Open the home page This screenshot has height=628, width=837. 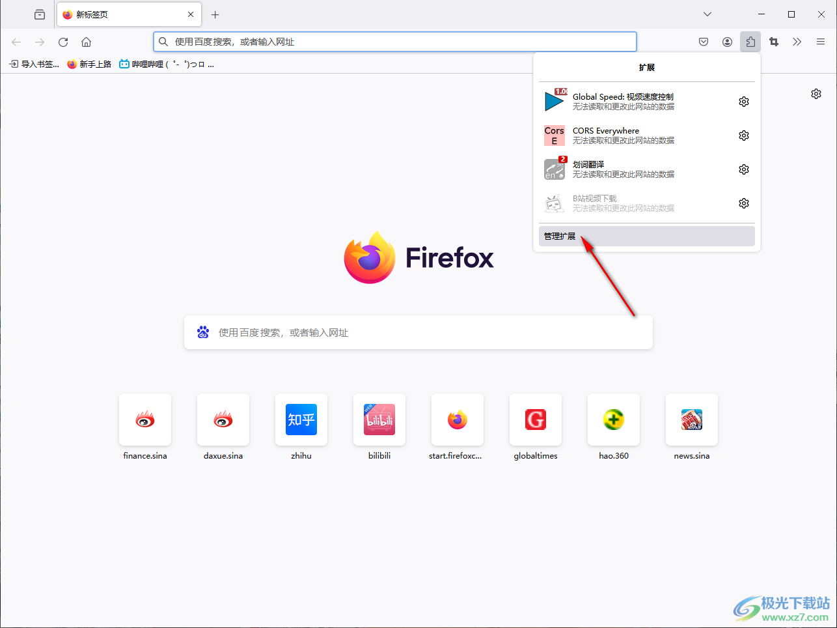coord(86,42)
